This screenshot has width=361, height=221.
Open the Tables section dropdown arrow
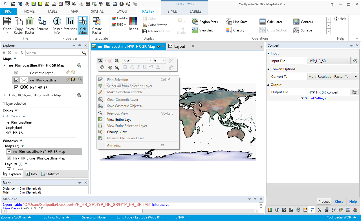(16, 111)
